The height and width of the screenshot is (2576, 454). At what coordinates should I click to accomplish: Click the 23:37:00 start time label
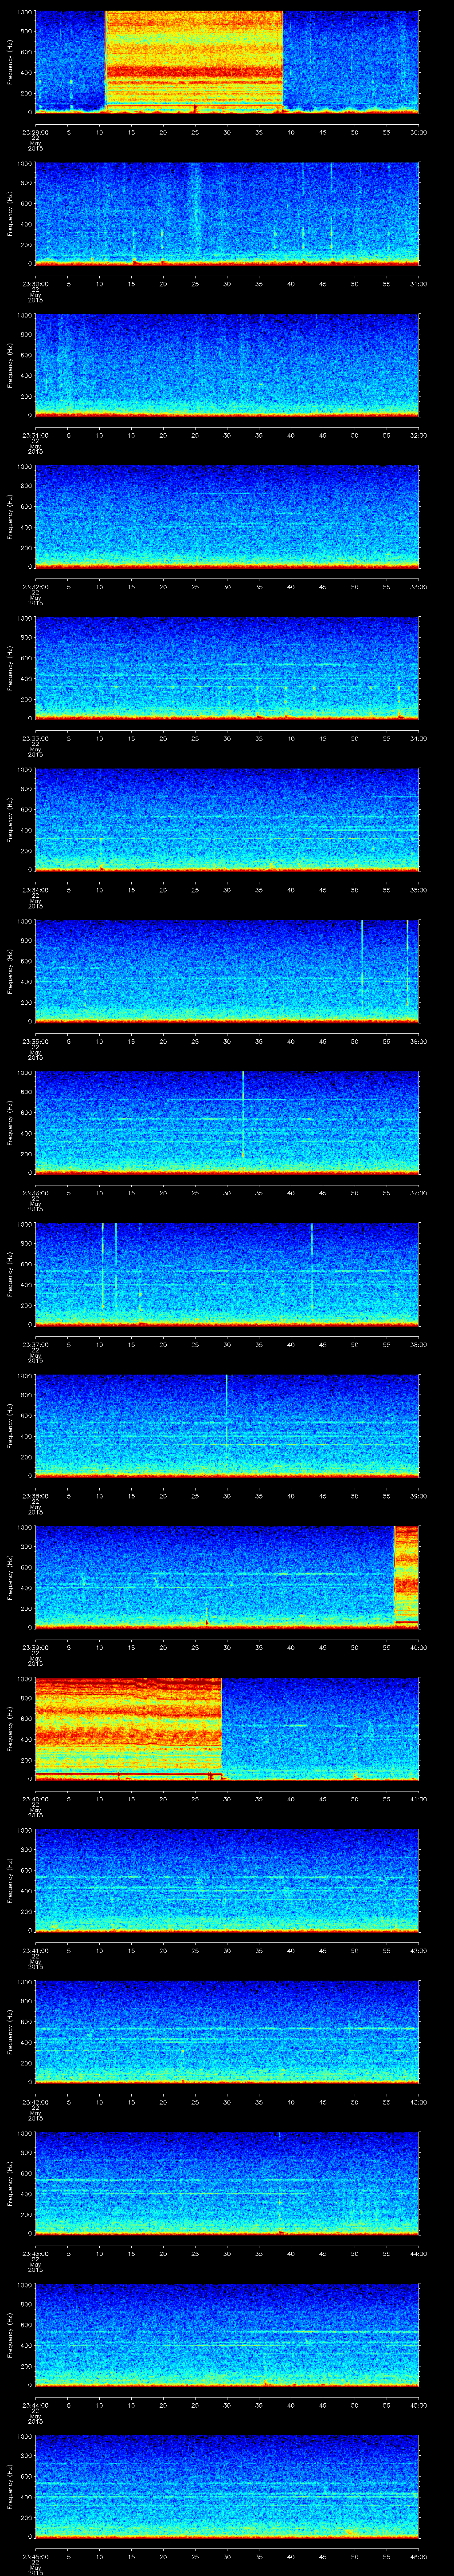35,1344
